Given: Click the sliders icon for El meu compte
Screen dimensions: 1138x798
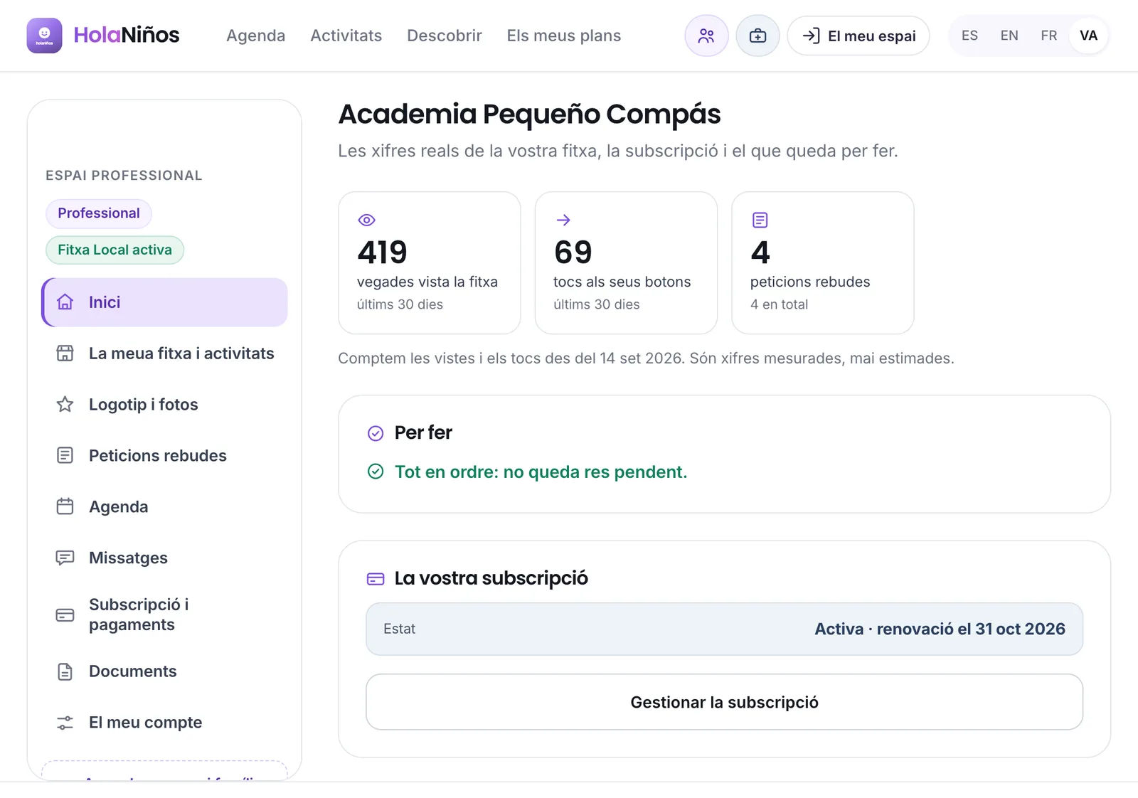Looking at the screenshot, I should coord(65,723).
